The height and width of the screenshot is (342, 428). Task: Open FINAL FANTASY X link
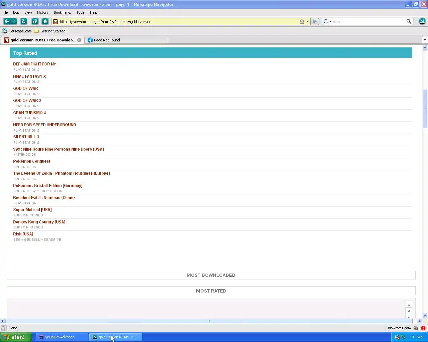point(29,76)
